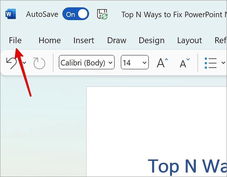Click the document title in title bar
Image resolution: width=227 pixels, height=177 pixels.
pyautogui.click(x=174, y=15)
